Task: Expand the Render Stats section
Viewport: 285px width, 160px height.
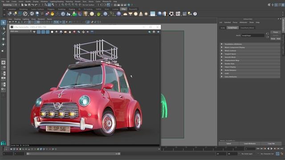Action: [x=250, y=64]
